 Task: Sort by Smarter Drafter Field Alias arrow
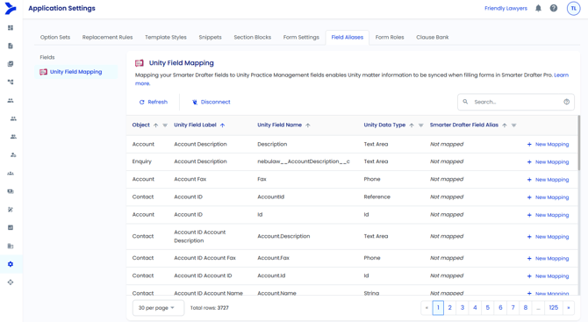[x=505, y=125]
